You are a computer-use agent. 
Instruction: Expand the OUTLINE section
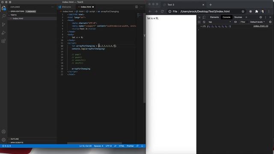click(15, 139)
